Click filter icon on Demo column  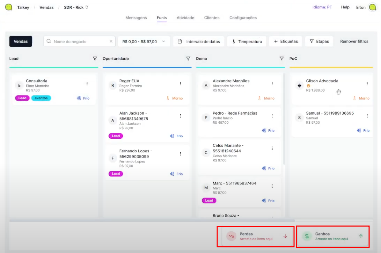(281, 59)
